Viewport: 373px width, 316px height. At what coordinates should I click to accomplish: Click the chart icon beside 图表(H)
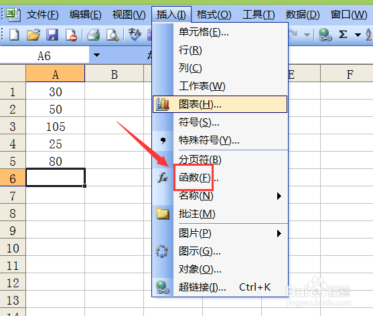(x=163, y=104)
